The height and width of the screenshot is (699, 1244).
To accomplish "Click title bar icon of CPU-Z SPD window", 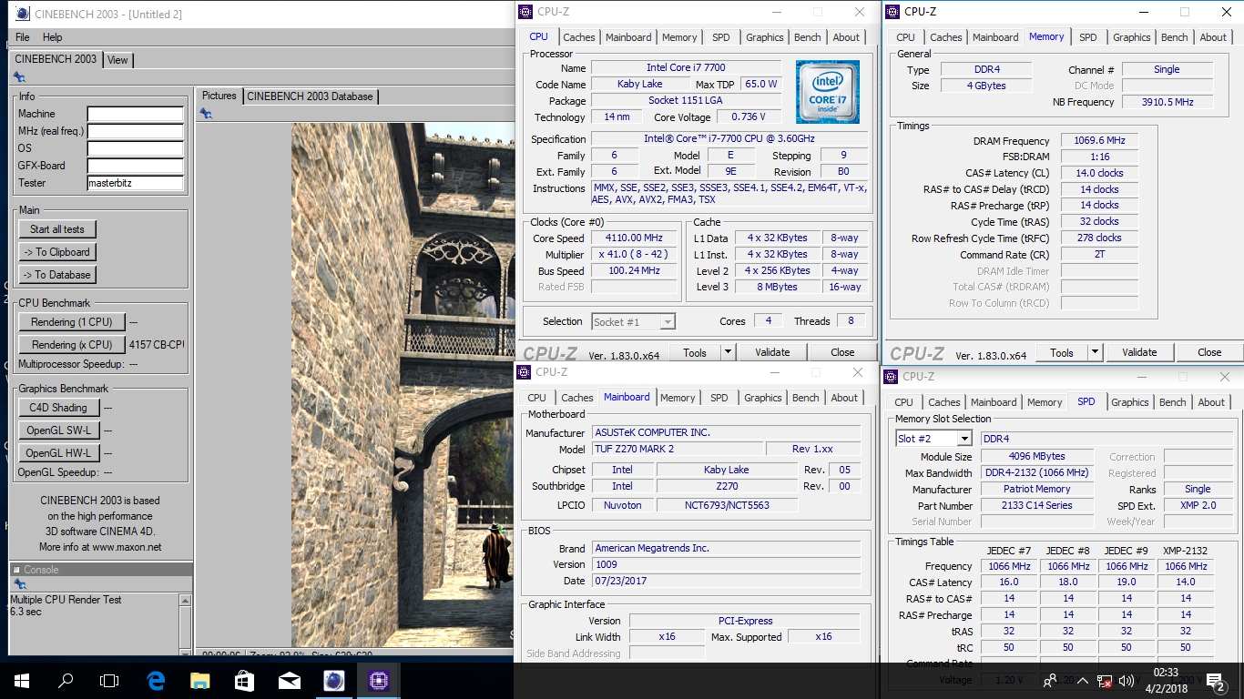I will 892,376.
